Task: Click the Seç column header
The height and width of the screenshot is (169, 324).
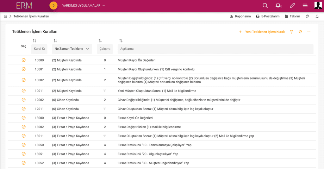Action: coord(23,46)
